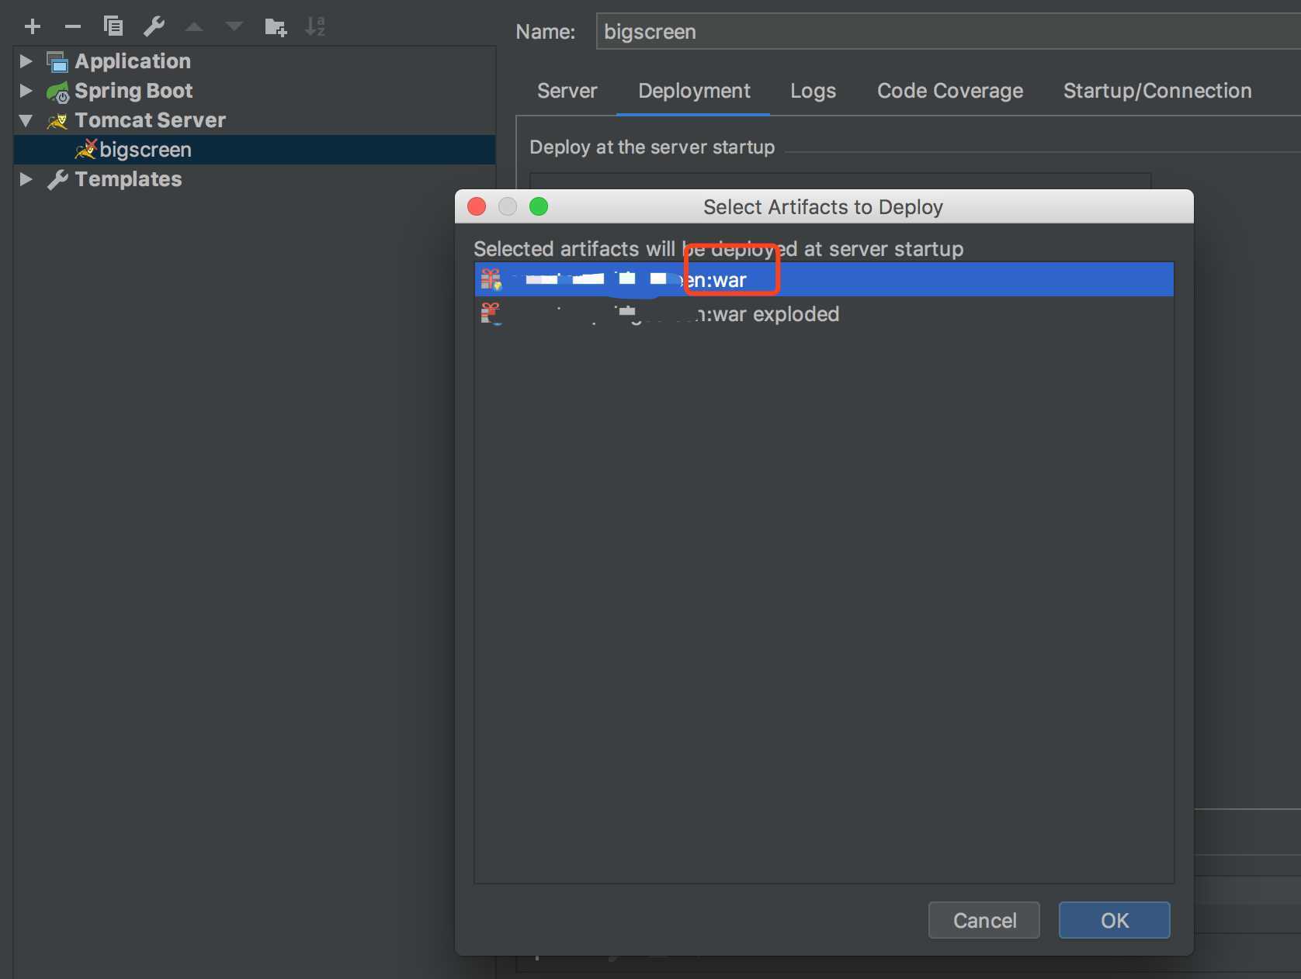Viewport: 1301px width, 979px height.
Task: Click the Templates wrench icon
Action: pyautogui.click(x=57, y=180)
